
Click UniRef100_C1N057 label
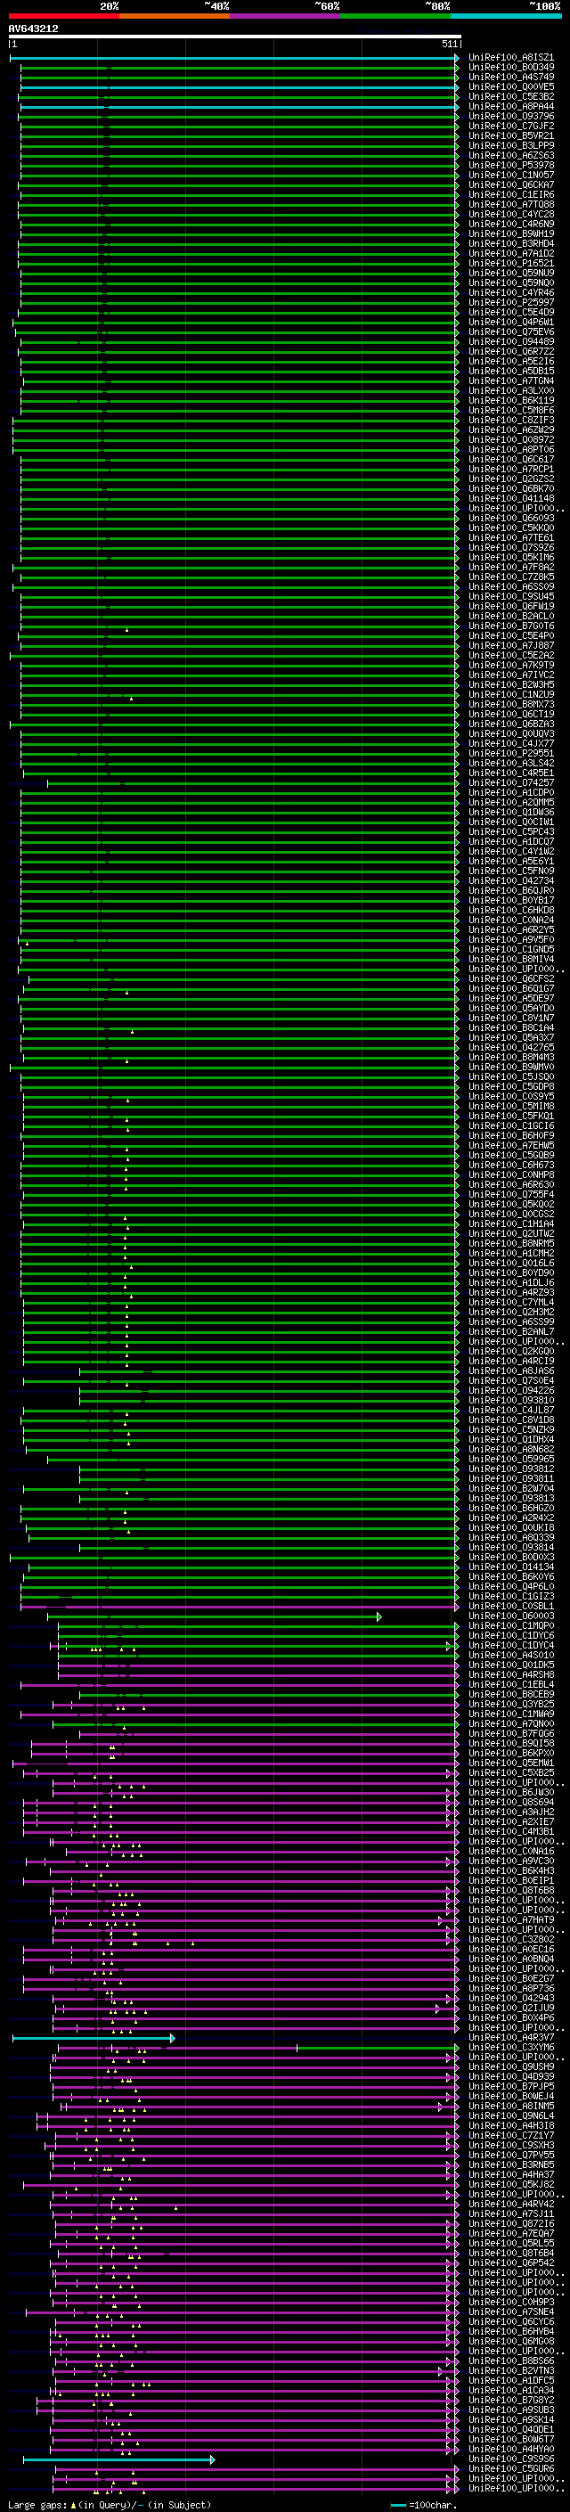510,175
